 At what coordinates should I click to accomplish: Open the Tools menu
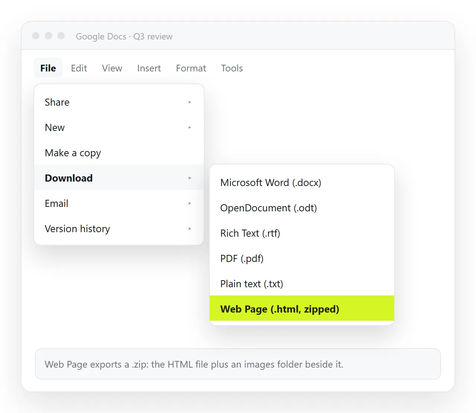pos(232,68)
